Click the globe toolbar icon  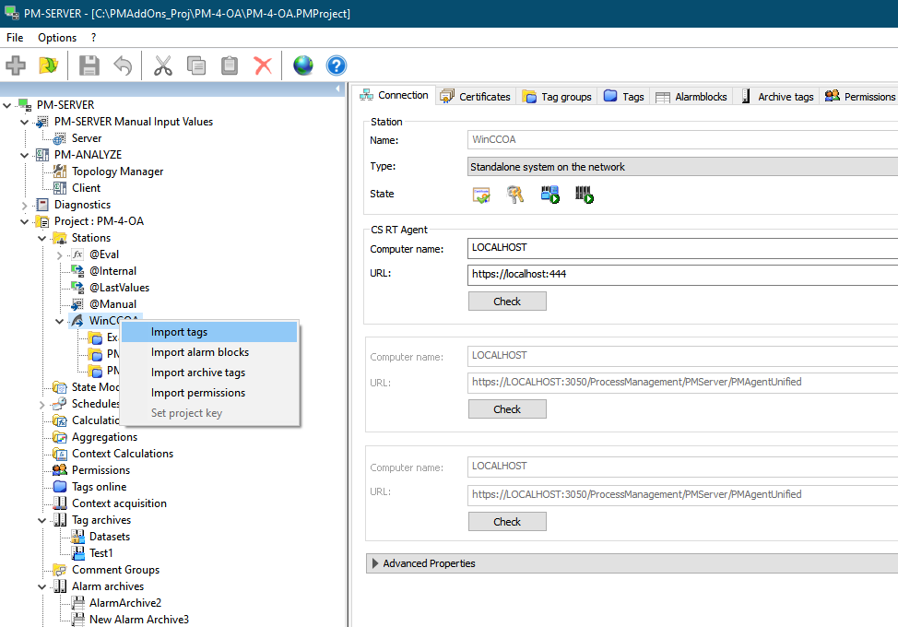click(303, 65)
